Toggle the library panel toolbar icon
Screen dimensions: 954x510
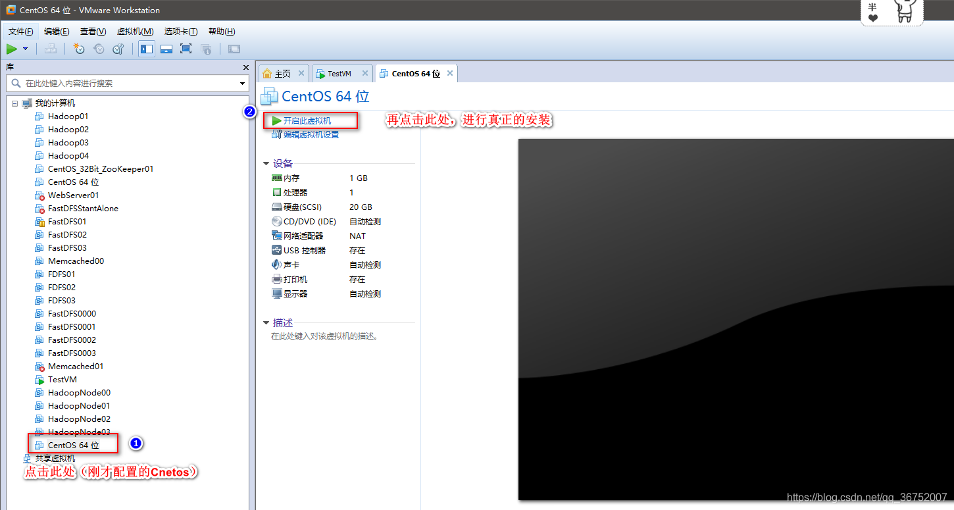point(146,49)
